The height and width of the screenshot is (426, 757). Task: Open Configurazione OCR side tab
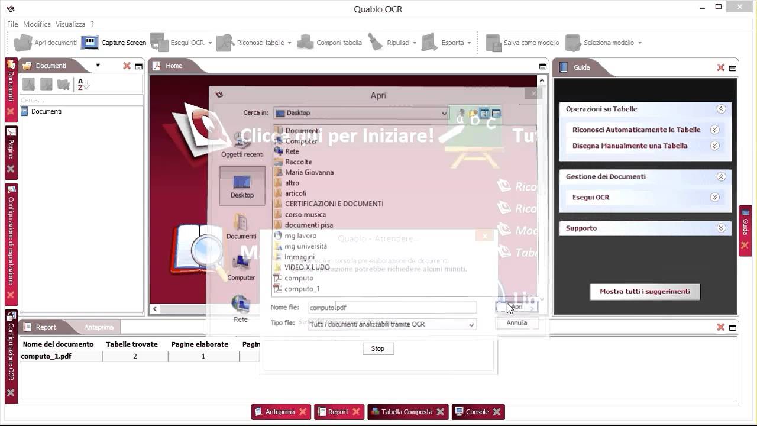click(x=11, y=356)
